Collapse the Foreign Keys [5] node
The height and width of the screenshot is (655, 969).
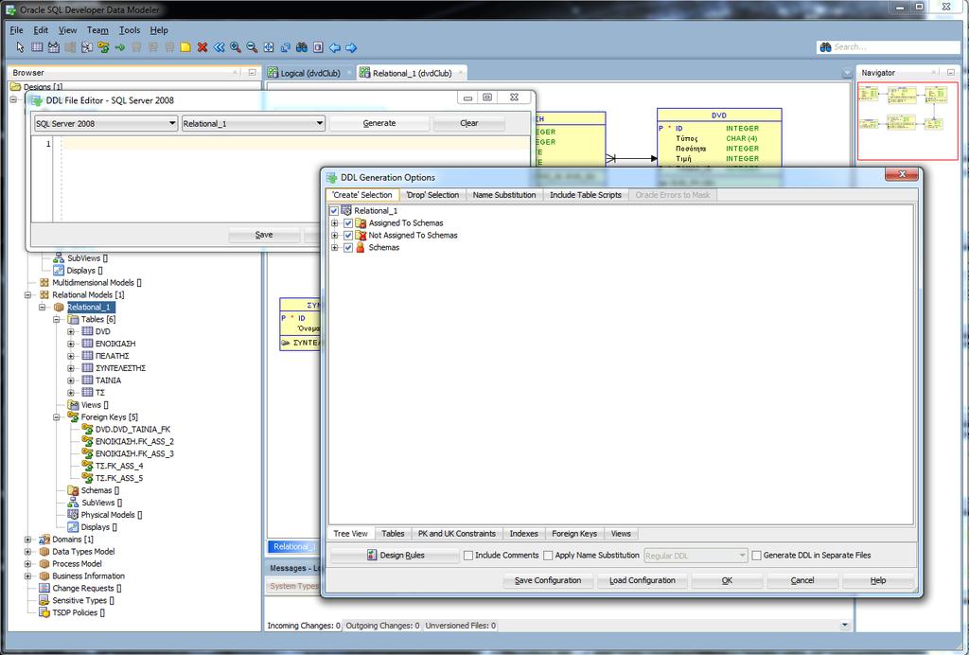[x=57, y=417]
